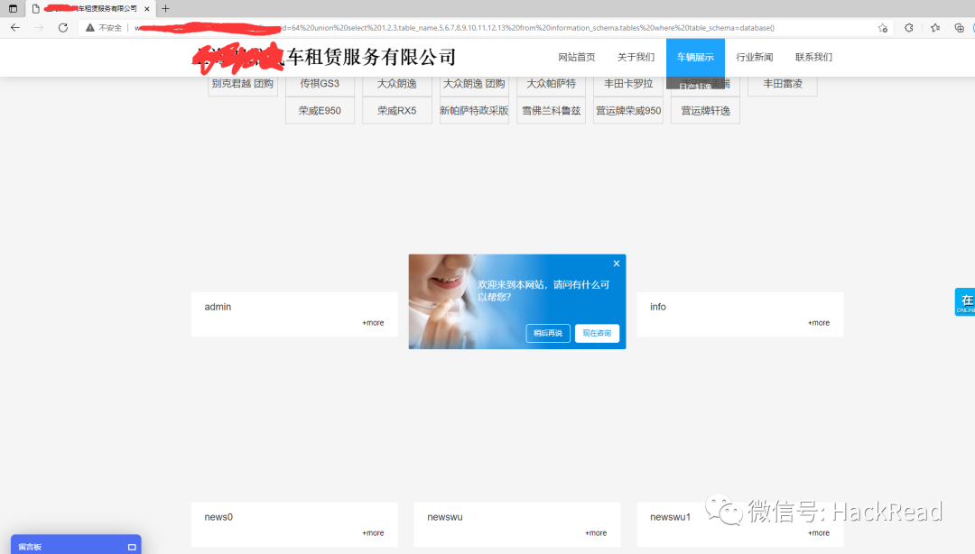Screen dimensions: 975x554
Task: Open the tab actions menu icon
Action: coord(13,9)
